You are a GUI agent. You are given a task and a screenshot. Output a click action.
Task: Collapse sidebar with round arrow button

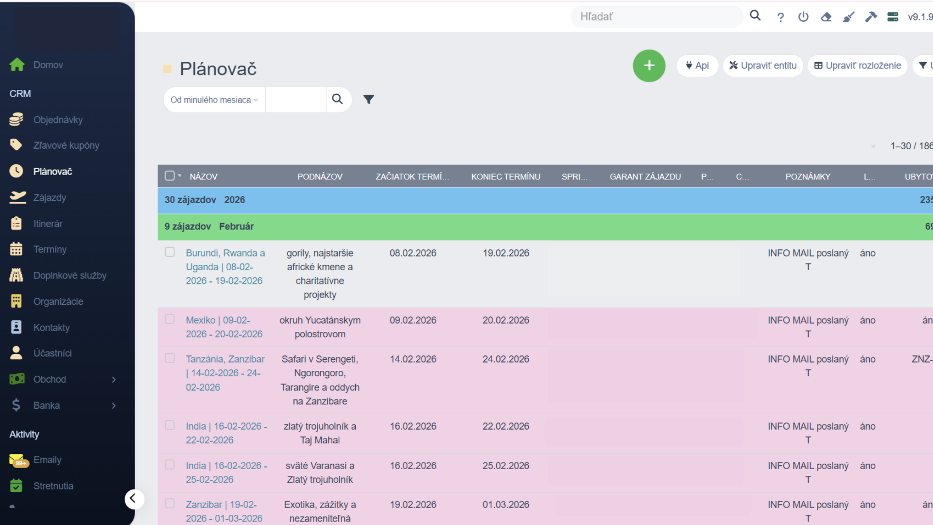tap(134, 499)
